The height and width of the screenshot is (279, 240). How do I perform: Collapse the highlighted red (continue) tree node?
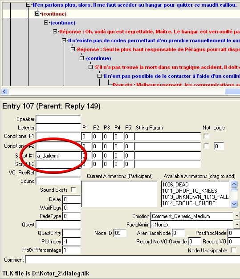[37, 13]
